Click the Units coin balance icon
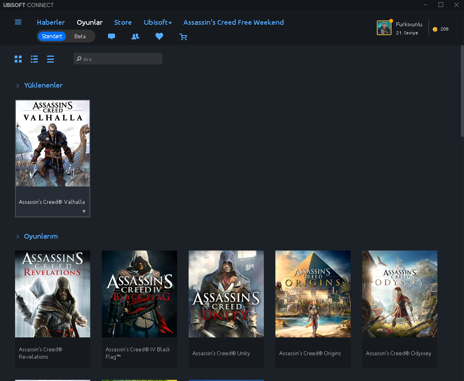 tap(435, 29)
